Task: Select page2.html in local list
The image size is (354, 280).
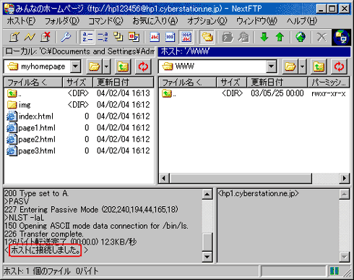Action: 31,139
